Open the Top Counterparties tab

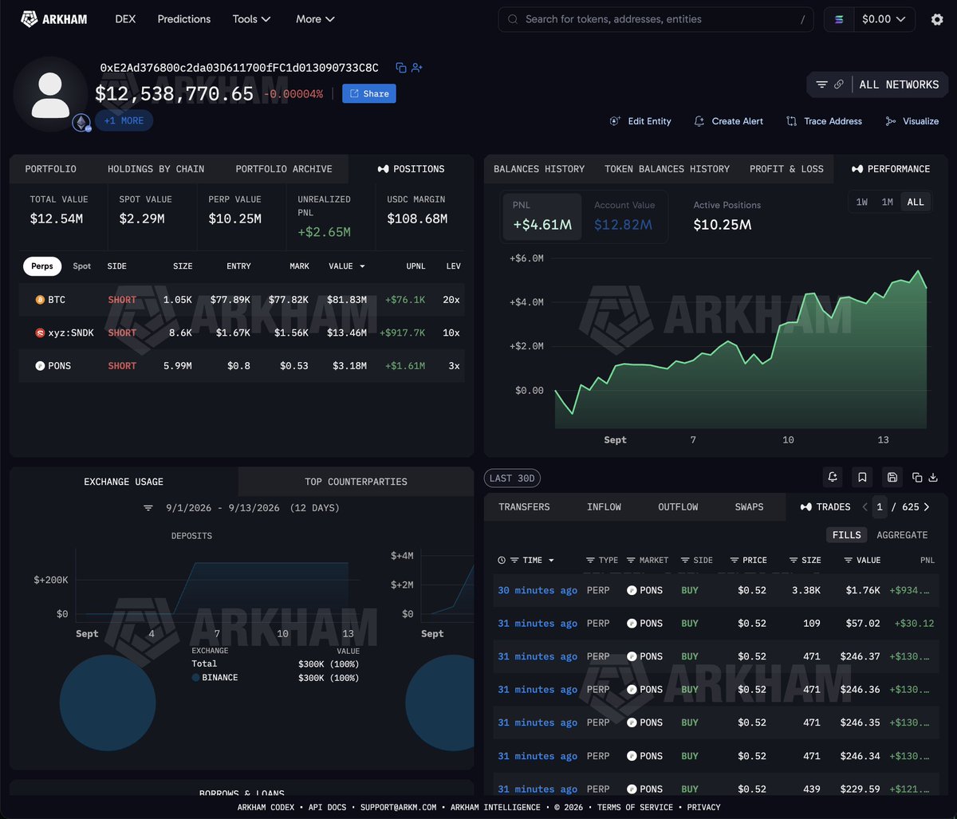[356, 482]
